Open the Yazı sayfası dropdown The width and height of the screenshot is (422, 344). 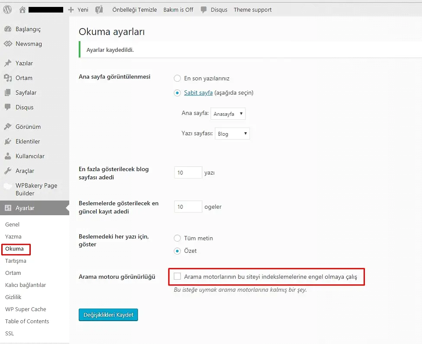(x=232, y=134)
